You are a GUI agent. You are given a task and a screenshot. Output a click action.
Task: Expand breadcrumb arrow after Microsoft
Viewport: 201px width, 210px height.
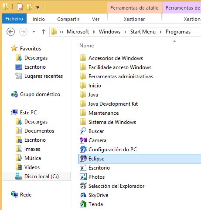(x=94, y=32)
